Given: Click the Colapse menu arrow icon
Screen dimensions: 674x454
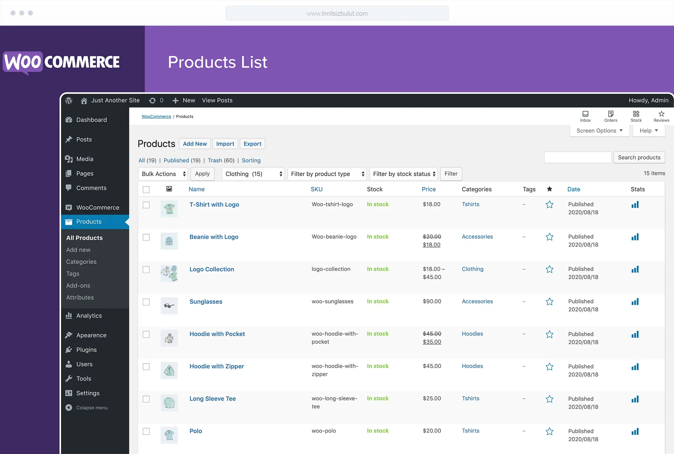Looking at the screenshot, I should 69,408.
